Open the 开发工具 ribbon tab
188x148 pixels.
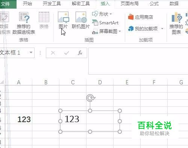pyautogui.click(x=52, y=4)
